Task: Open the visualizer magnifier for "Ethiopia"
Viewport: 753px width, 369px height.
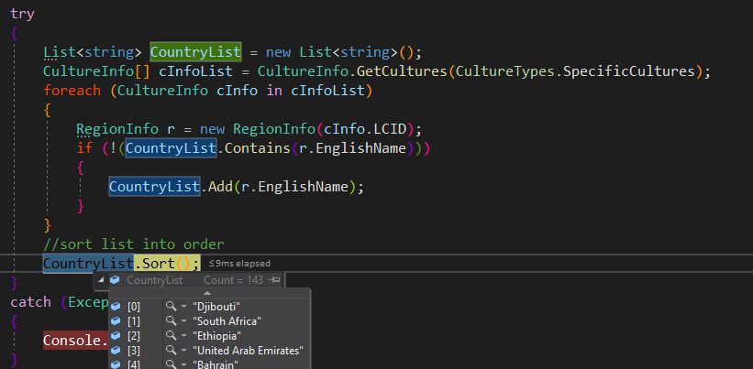Action: 171,335
